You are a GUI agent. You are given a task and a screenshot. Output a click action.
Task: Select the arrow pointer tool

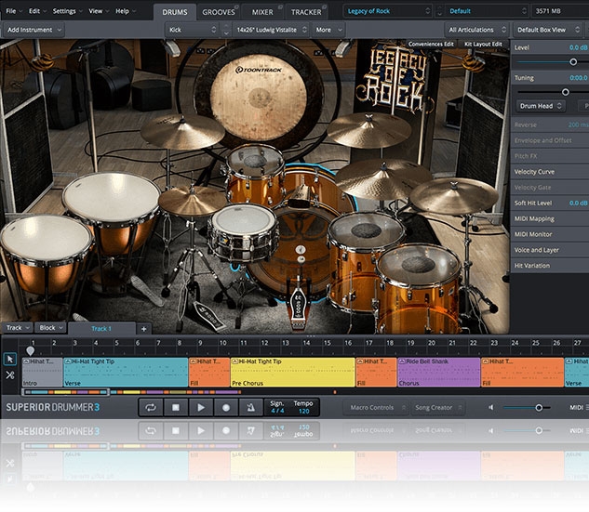[x=9, y=359]
